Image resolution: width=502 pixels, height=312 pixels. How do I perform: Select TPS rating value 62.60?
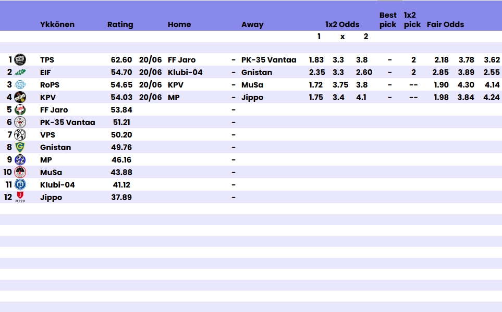(121, 60)
